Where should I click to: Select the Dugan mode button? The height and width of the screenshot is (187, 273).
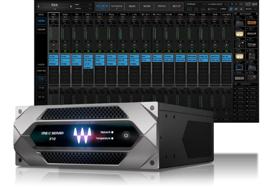[41, 30]
